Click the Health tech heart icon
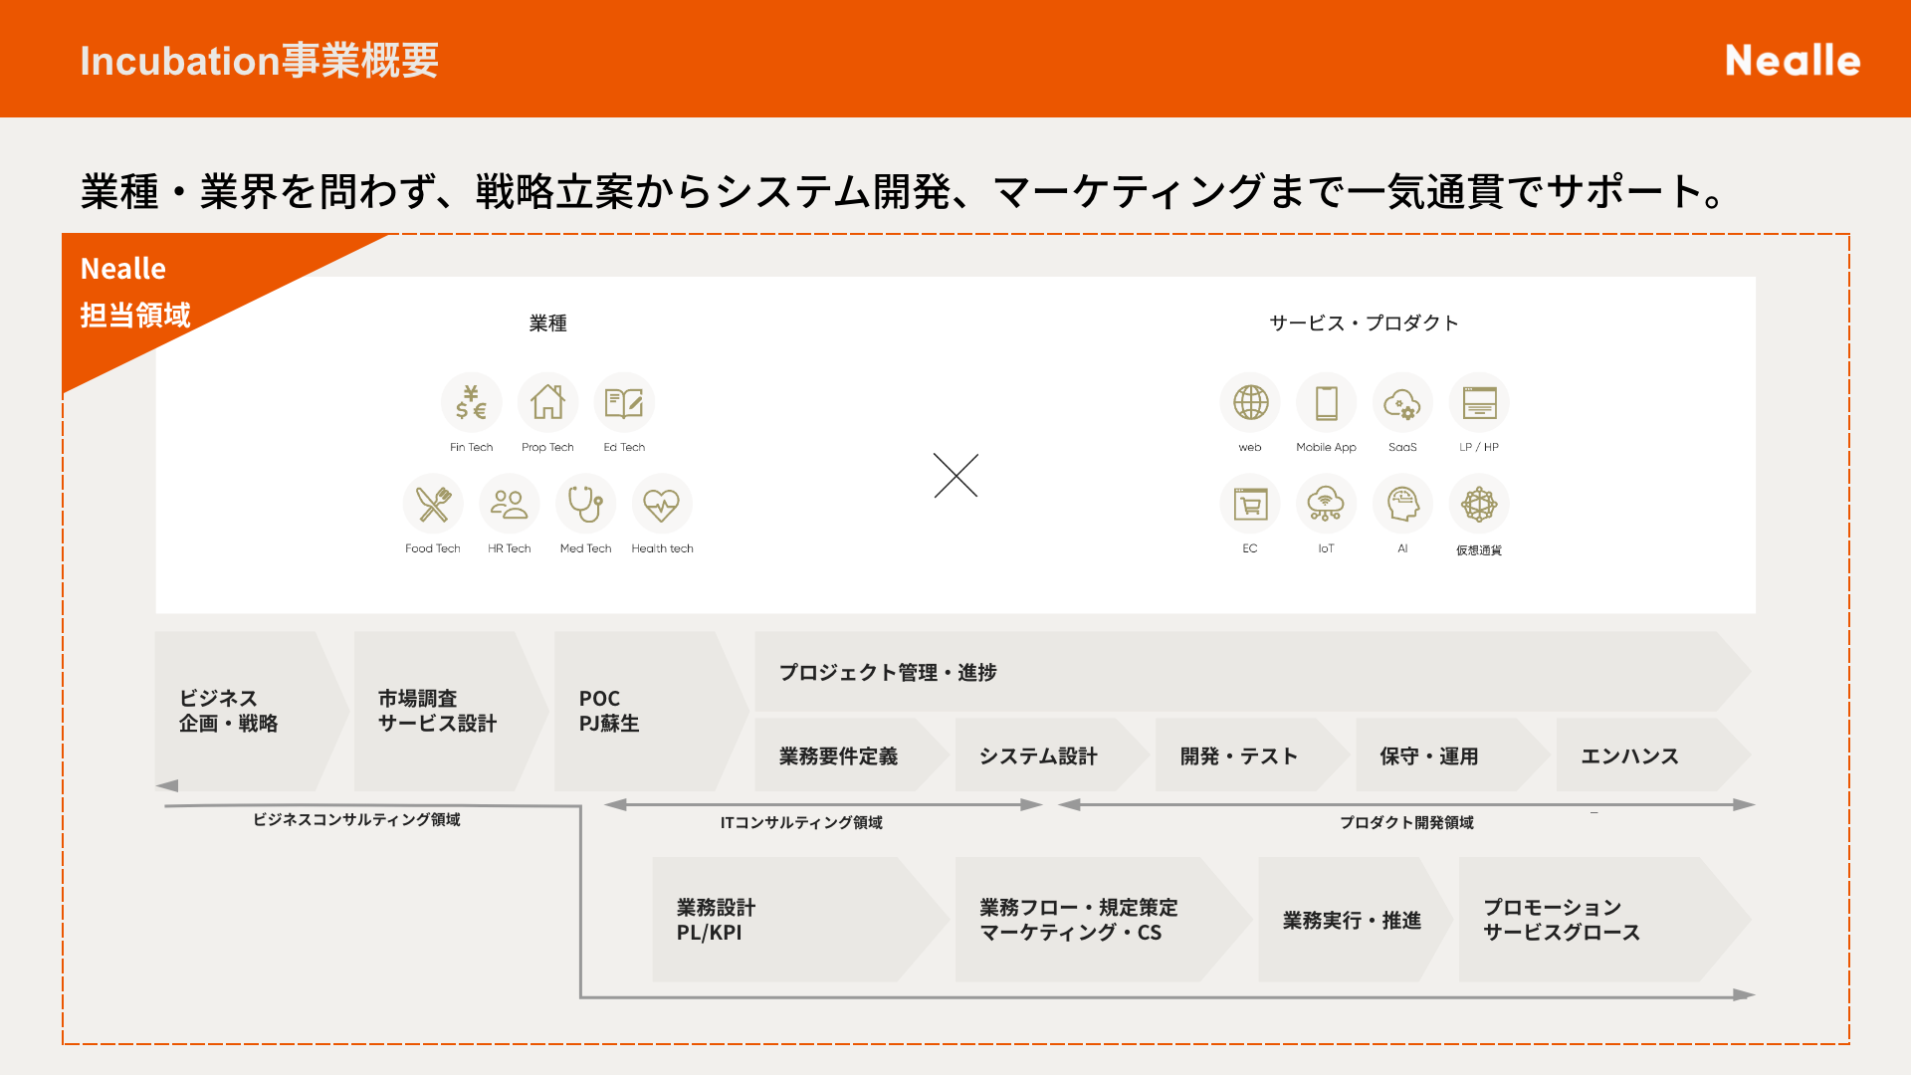This screenshot has width=1911, height=1075. (x=662, y=505)
